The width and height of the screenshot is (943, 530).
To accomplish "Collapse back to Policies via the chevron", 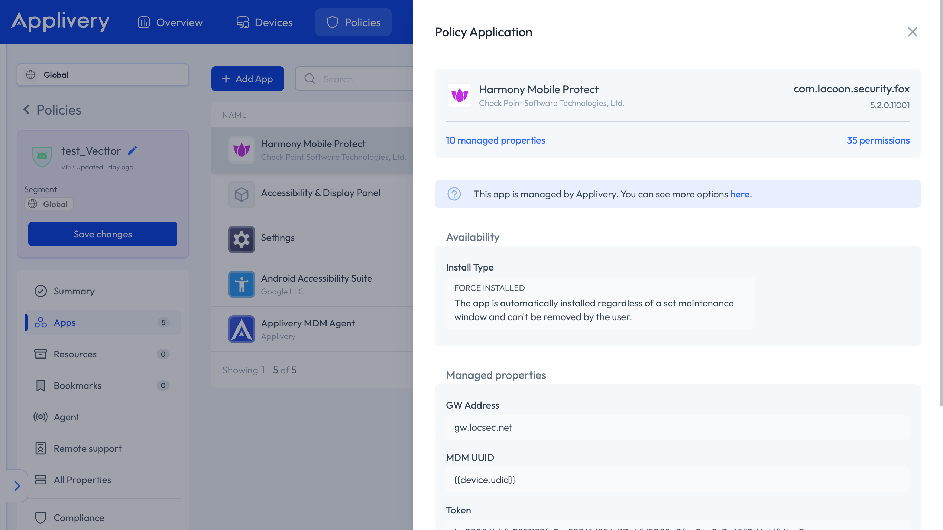I will click(x=26, y=109).
